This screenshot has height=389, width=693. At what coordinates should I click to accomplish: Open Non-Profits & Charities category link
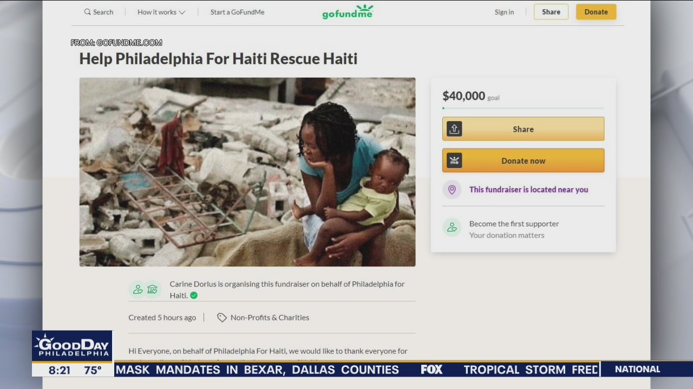[x=270, y=318]
